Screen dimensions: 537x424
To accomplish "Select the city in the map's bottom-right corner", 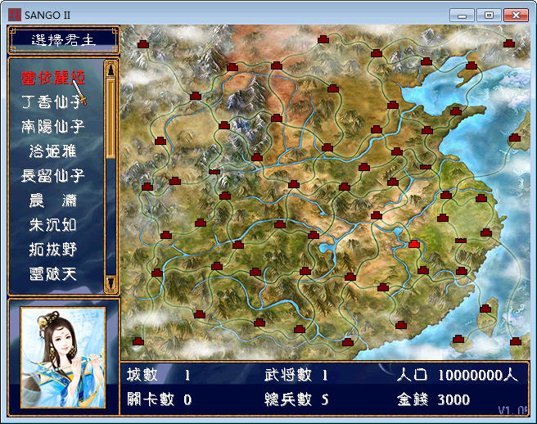I will click(x=516, y=341).
